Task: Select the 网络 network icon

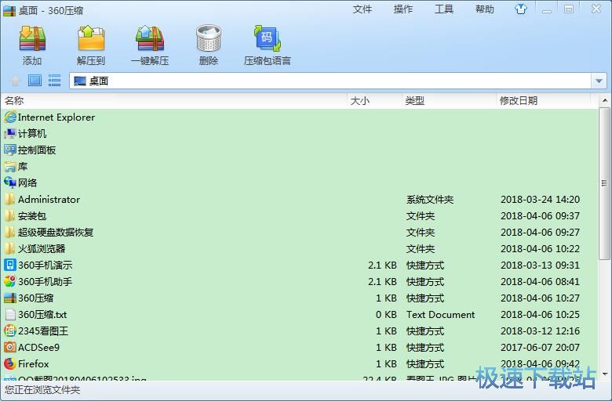Action: click(10, 182)
